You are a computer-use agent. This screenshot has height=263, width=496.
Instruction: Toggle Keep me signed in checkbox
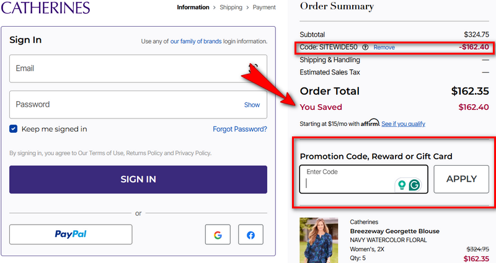(14, 129)
